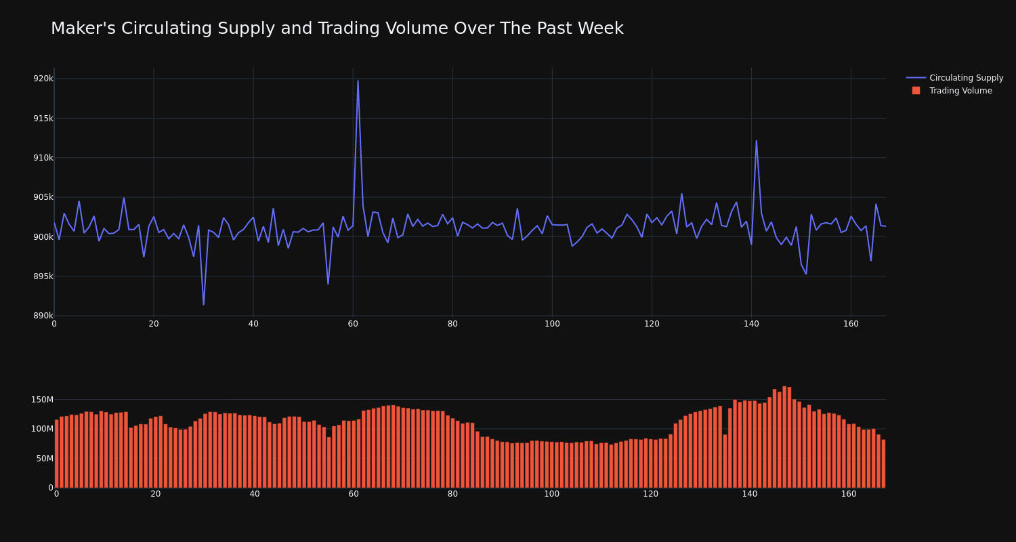This screenshot has width=1016, height=542.
Task: Click the first trading volume bar
Action: [56, 454]
